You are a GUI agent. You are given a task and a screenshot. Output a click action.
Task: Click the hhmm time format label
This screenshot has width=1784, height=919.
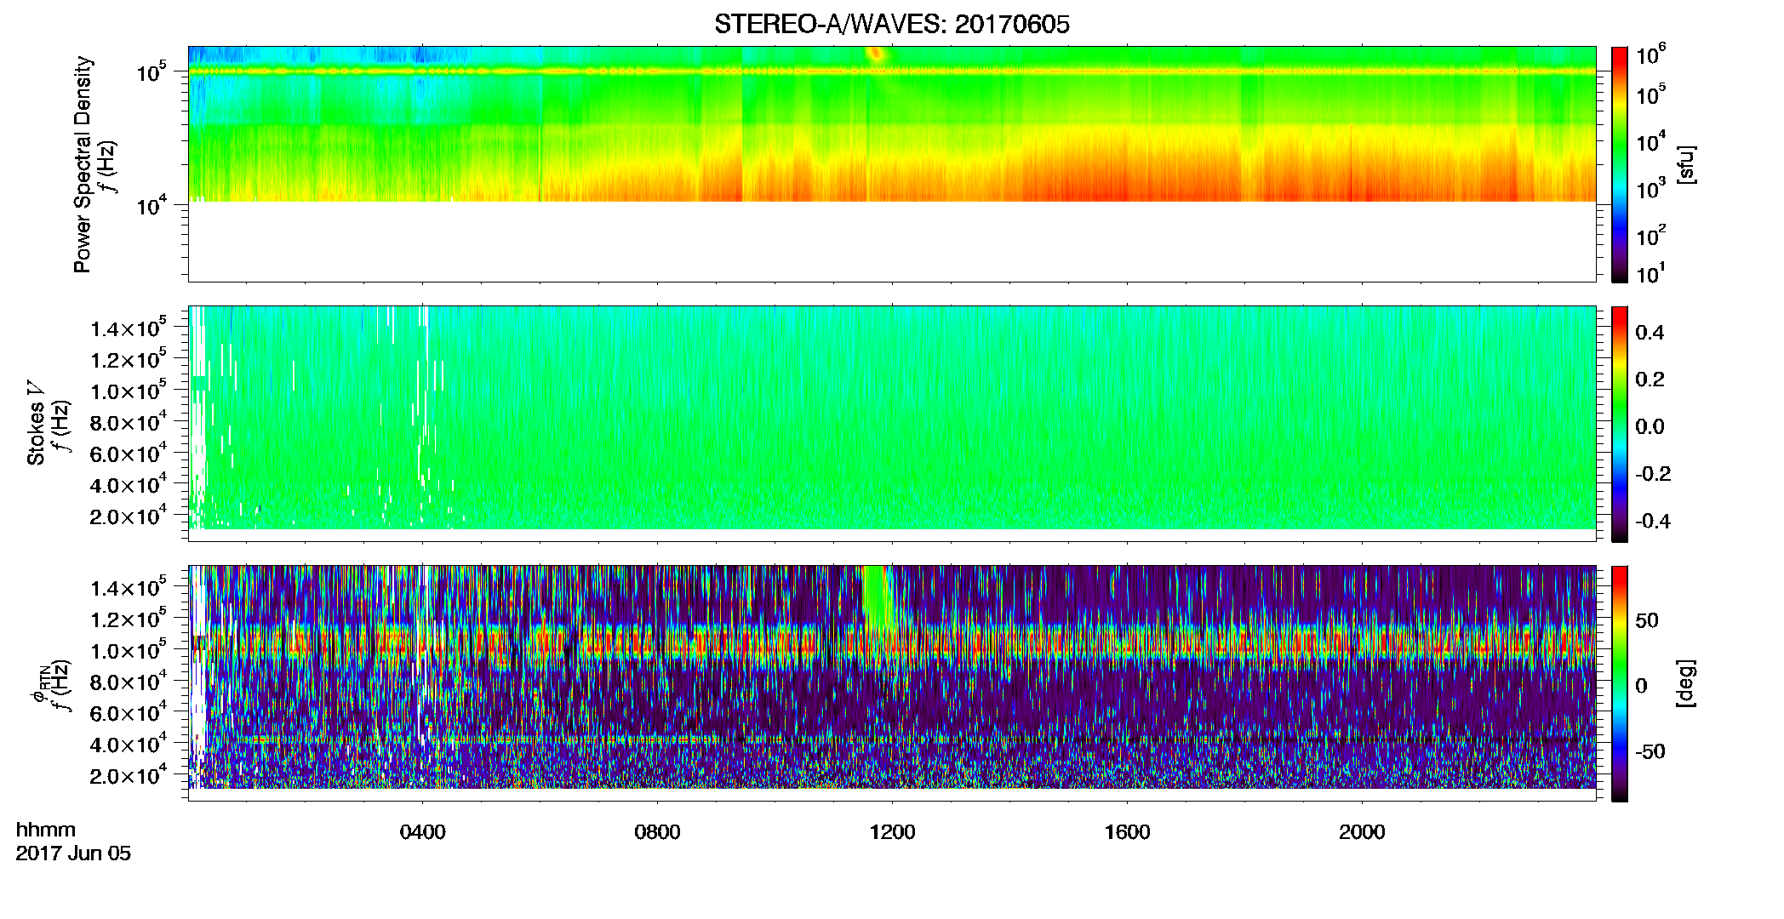(46, 830)
